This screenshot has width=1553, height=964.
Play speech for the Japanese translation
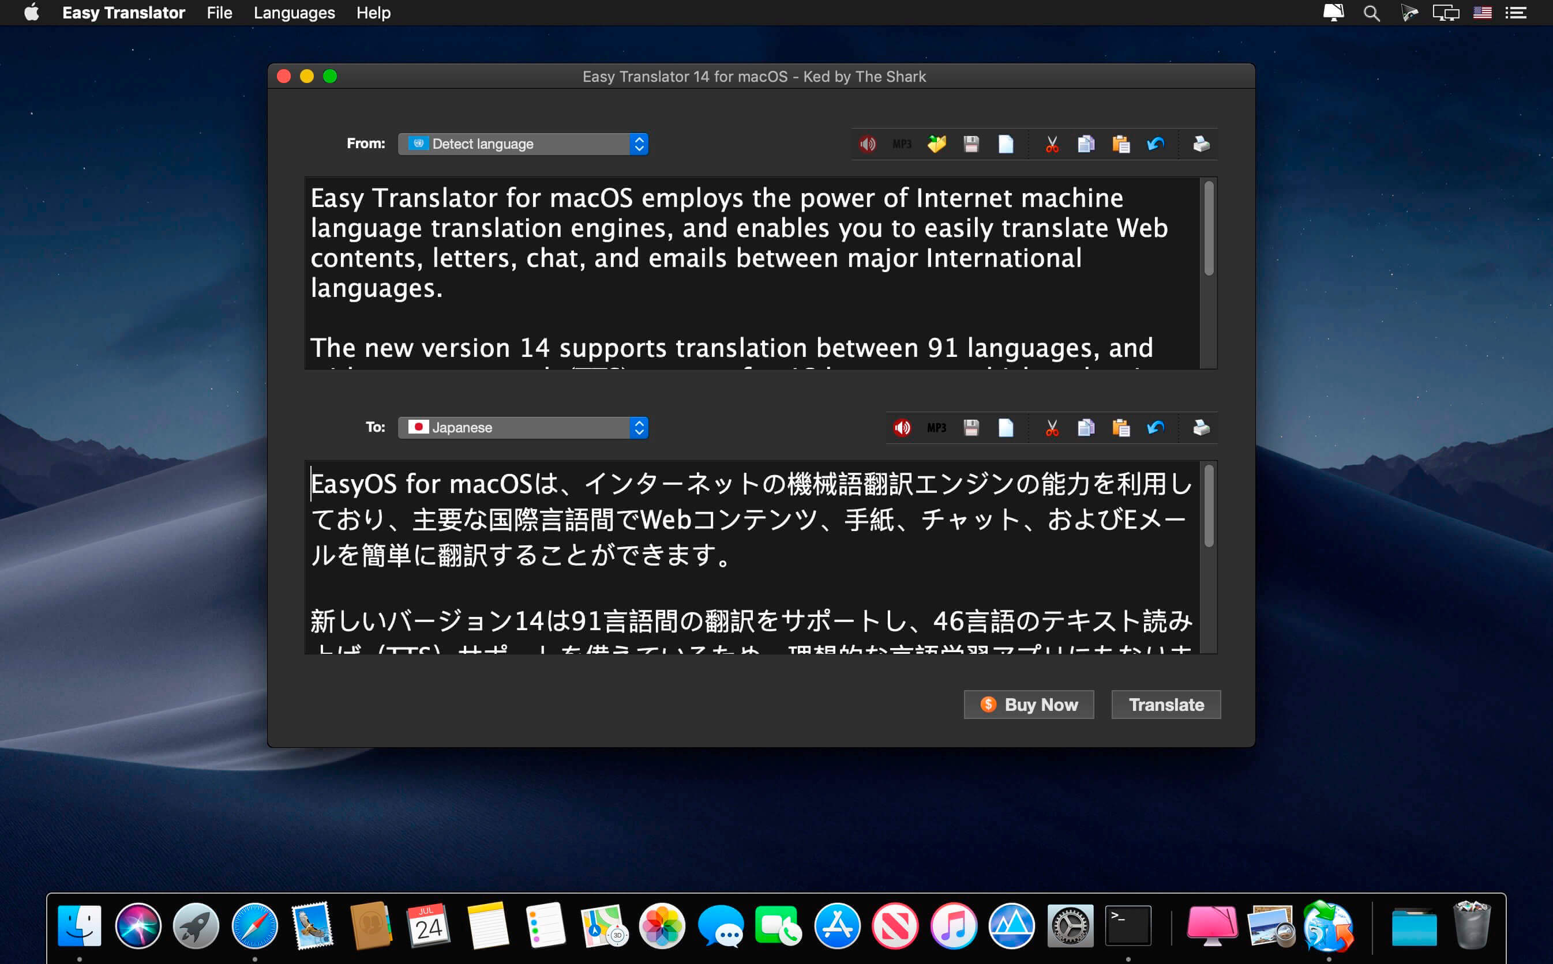902,428
